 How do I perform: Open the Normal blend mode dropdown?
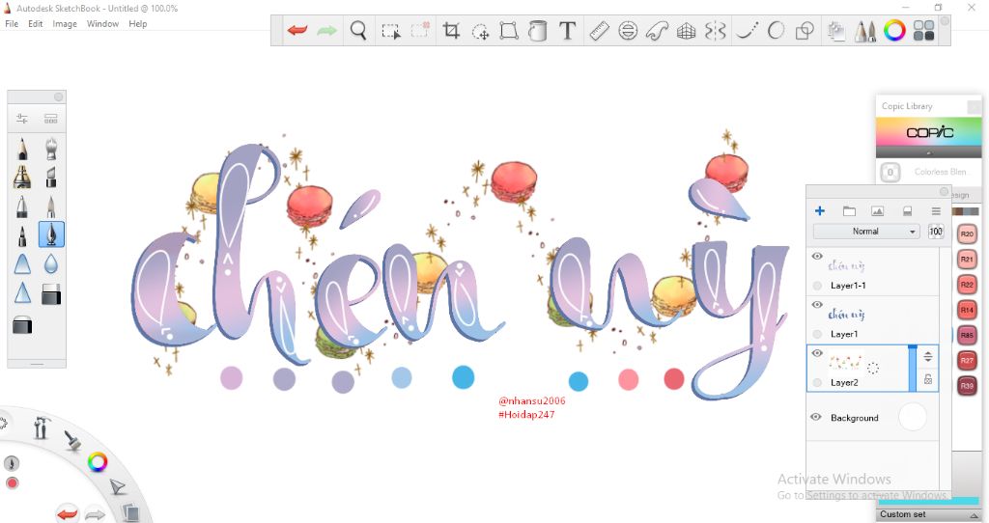pos(866,232)
